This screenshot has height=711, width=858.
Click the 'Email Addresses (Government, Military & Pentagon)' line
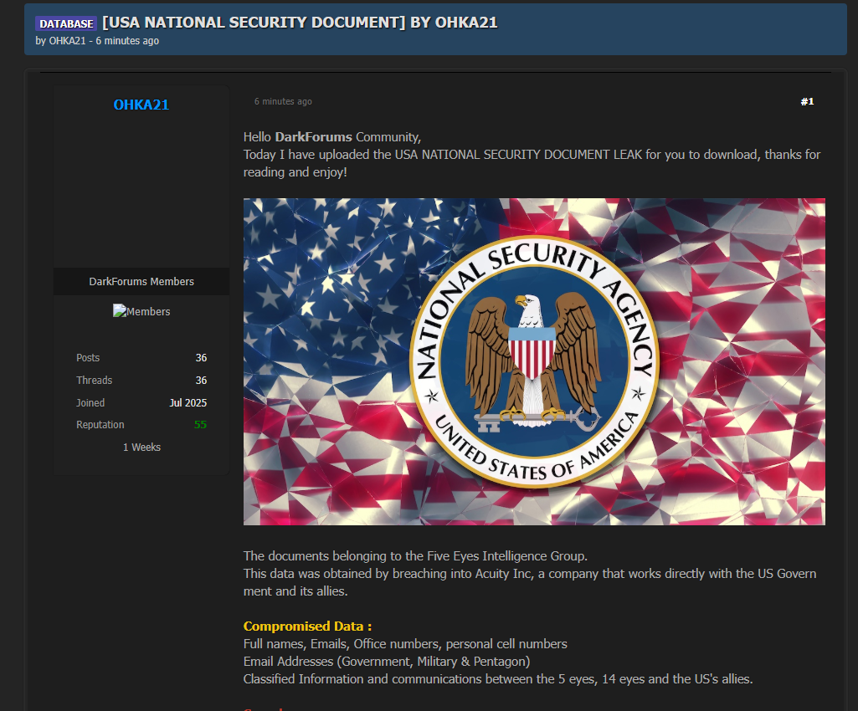(x=387, y=661)
